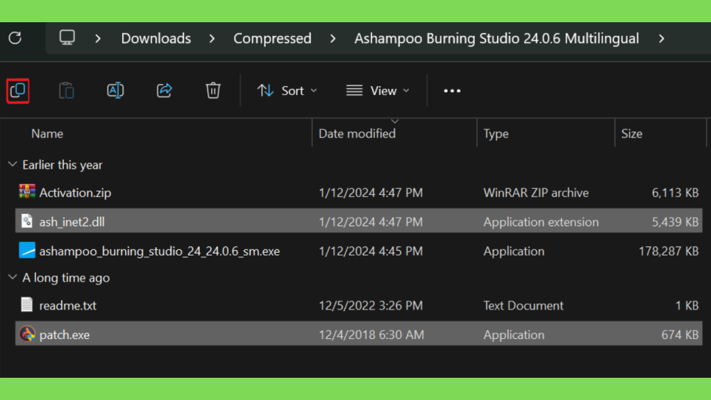711x400 pixels.
Task: Click the Activation.zip WinRAR icon
Action: click(x=27, y=192)
